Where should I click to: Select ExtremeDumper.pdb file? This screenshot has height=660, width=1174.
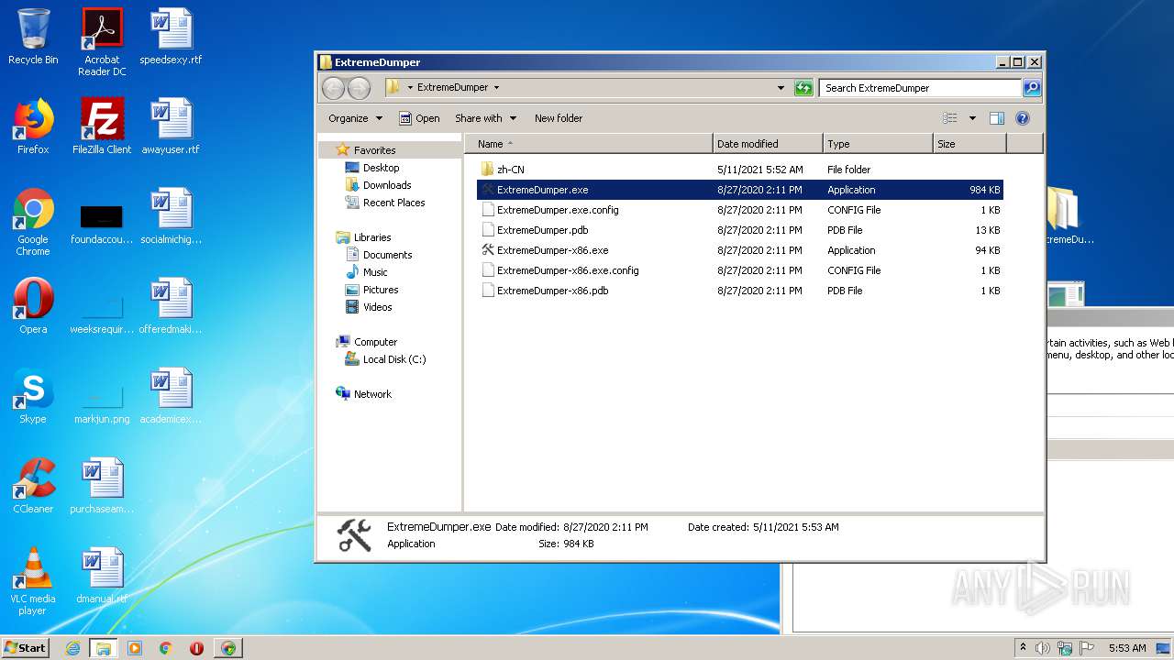[542, 230]
